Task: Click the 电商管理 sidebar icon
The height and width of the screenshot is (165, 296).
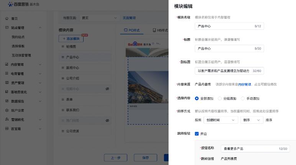Action: click(x=7, y=74)
